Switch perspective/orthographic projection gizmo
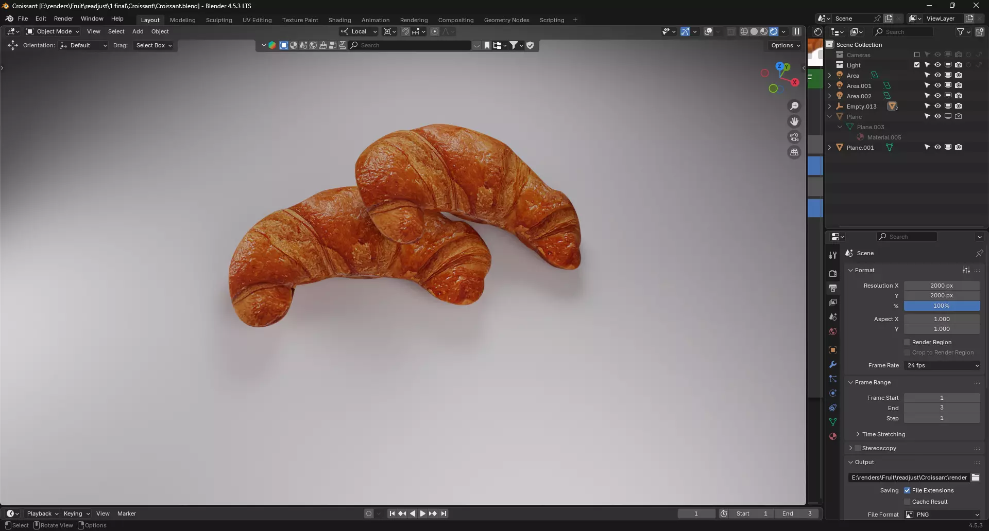The height and width of the screenshot is (531, 989). [x=795, y=152]
